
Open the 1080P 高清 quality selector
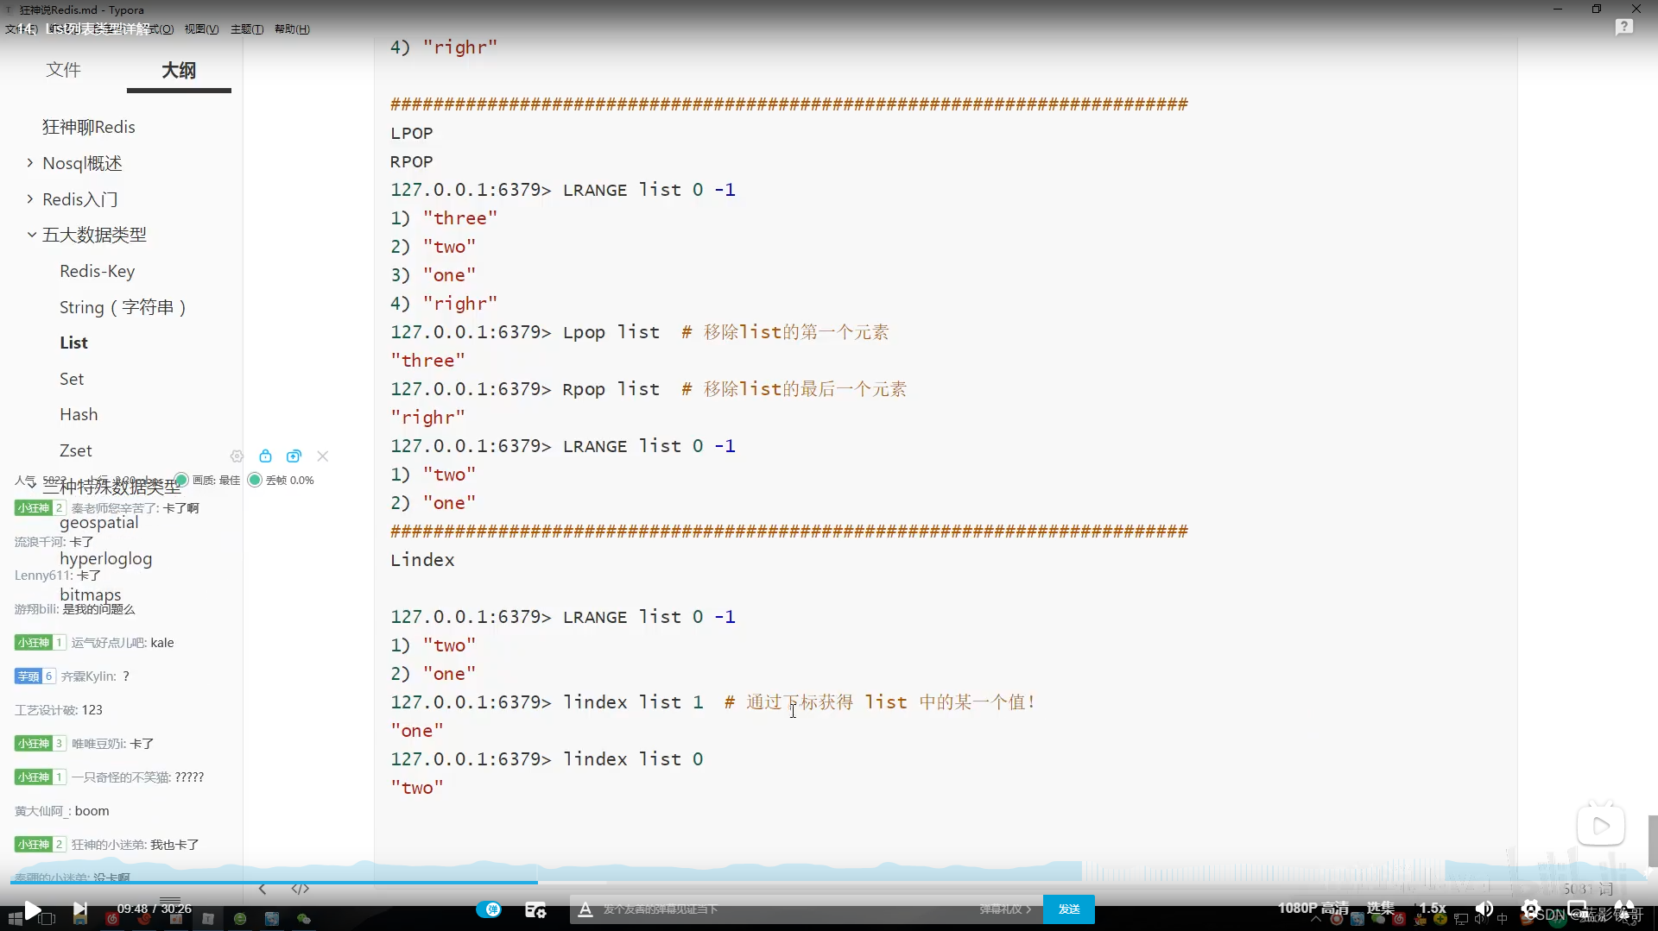1313,909
